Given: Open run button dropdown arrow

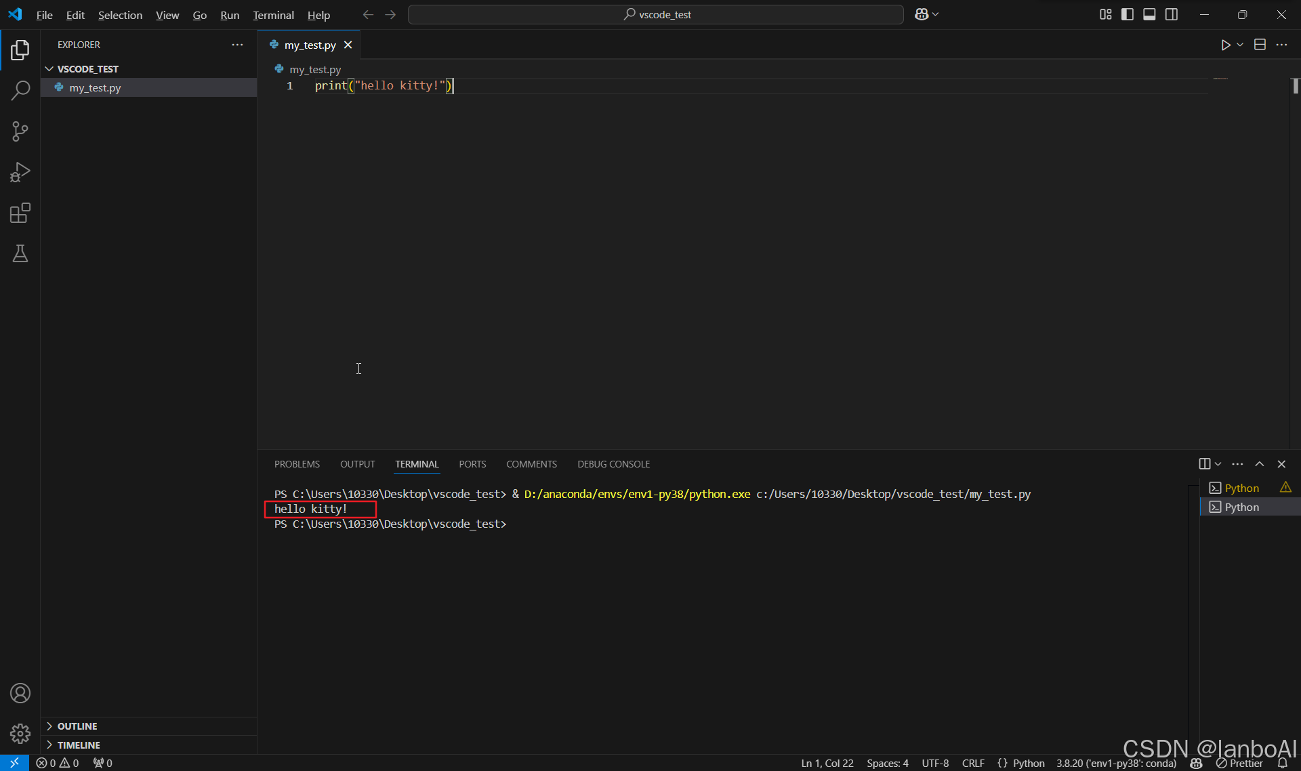Looking at the screenshot, I should [1240, 45].
